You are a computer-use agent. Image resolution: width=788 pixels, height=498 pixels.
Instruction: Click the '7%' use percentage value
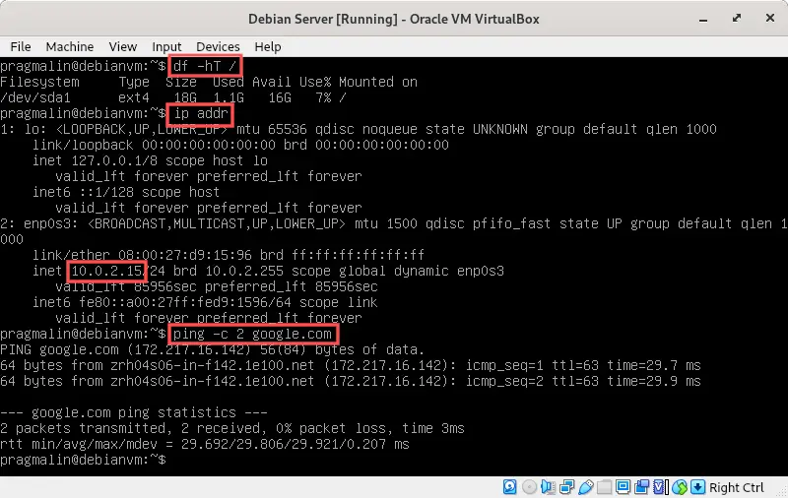click(x=323, y=97)
